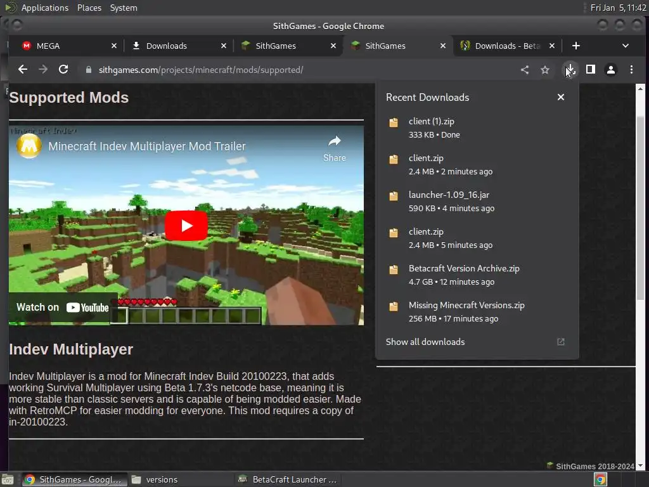
Task: Open Chrome three-dot menu
Action: 632,70
